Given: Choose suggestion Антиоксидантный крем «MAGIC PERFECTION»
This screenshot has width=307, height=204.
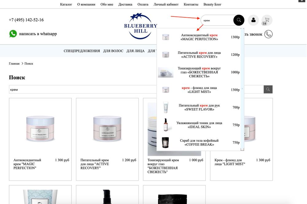Looking at the screenshot, I should [x=199, y=37].
